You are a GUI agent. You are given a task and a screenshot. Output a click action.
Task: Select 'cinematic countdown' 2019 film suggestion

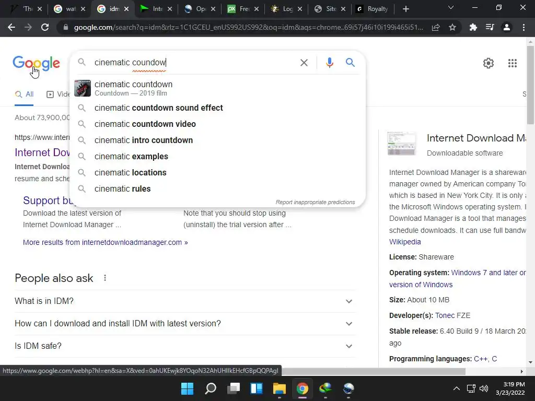pos(218,88)
